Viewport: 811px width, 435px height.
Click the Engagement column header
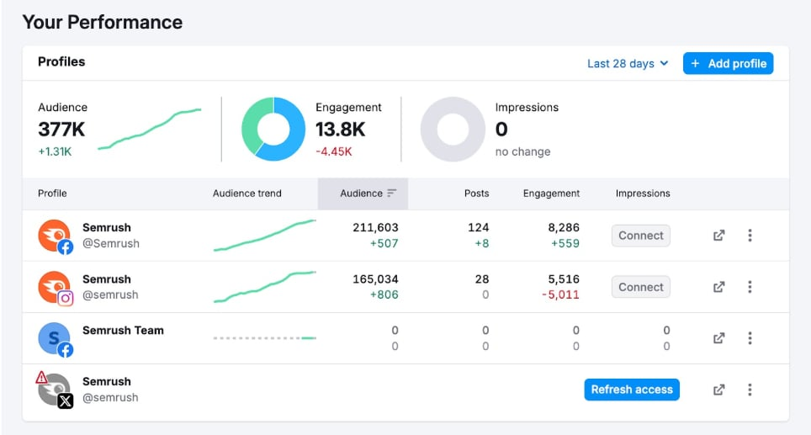pos(551,194)
